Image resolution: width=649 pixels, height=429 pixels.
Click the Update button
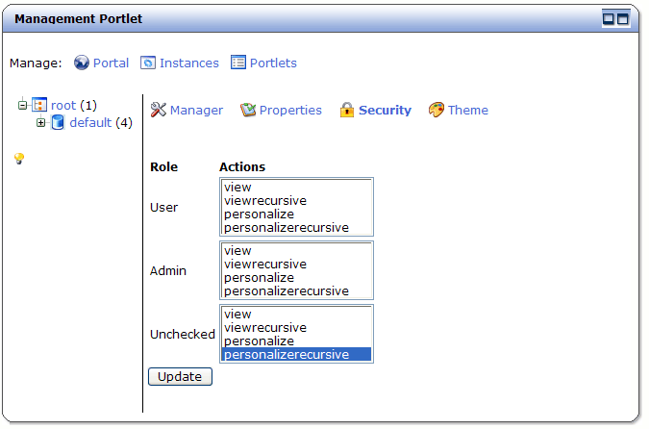pos(180,376)
